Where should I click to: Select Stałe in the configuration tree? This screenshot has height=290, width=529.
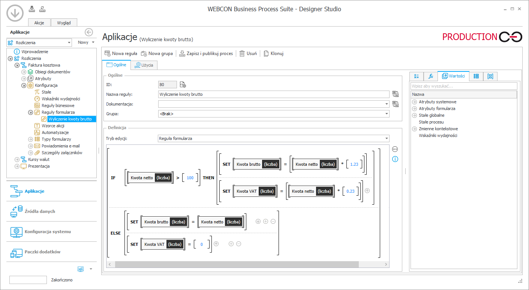click(x=46, y=92)
